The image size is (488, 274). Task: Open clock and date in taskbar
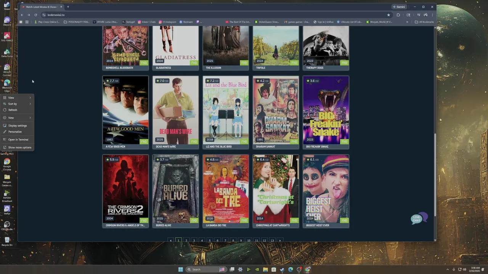475,269
